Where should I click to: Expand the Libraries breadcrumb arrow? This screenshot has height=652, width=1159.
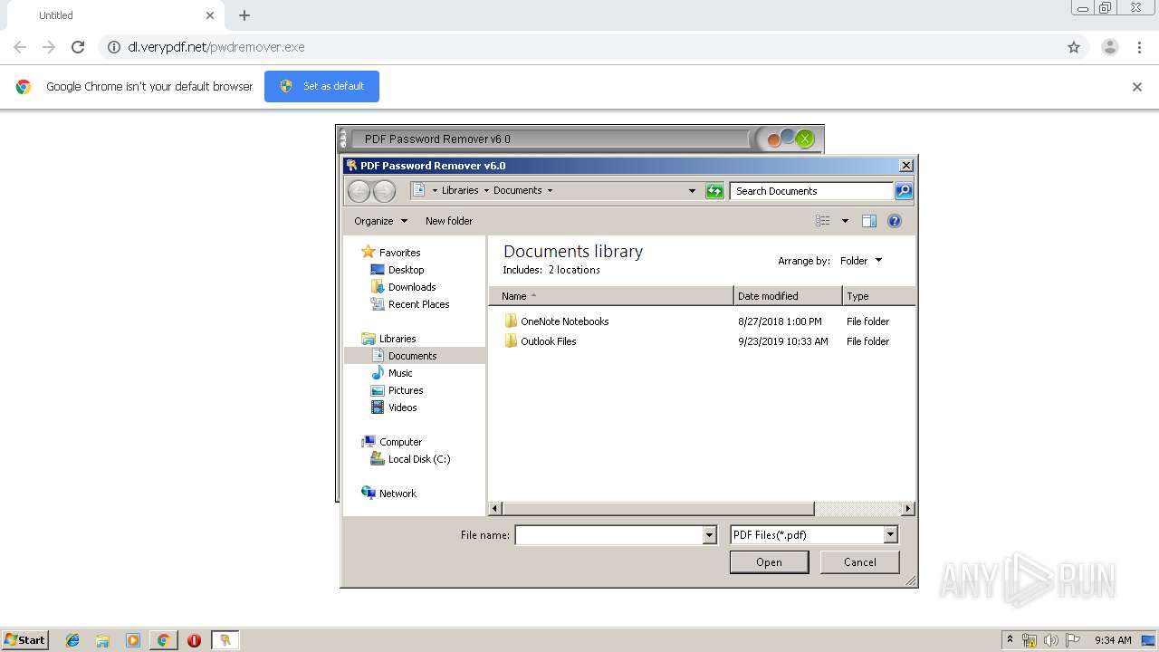click(x=485, y=191)
